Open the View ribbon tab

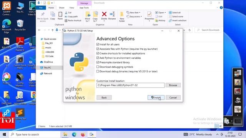click(72, 8)
